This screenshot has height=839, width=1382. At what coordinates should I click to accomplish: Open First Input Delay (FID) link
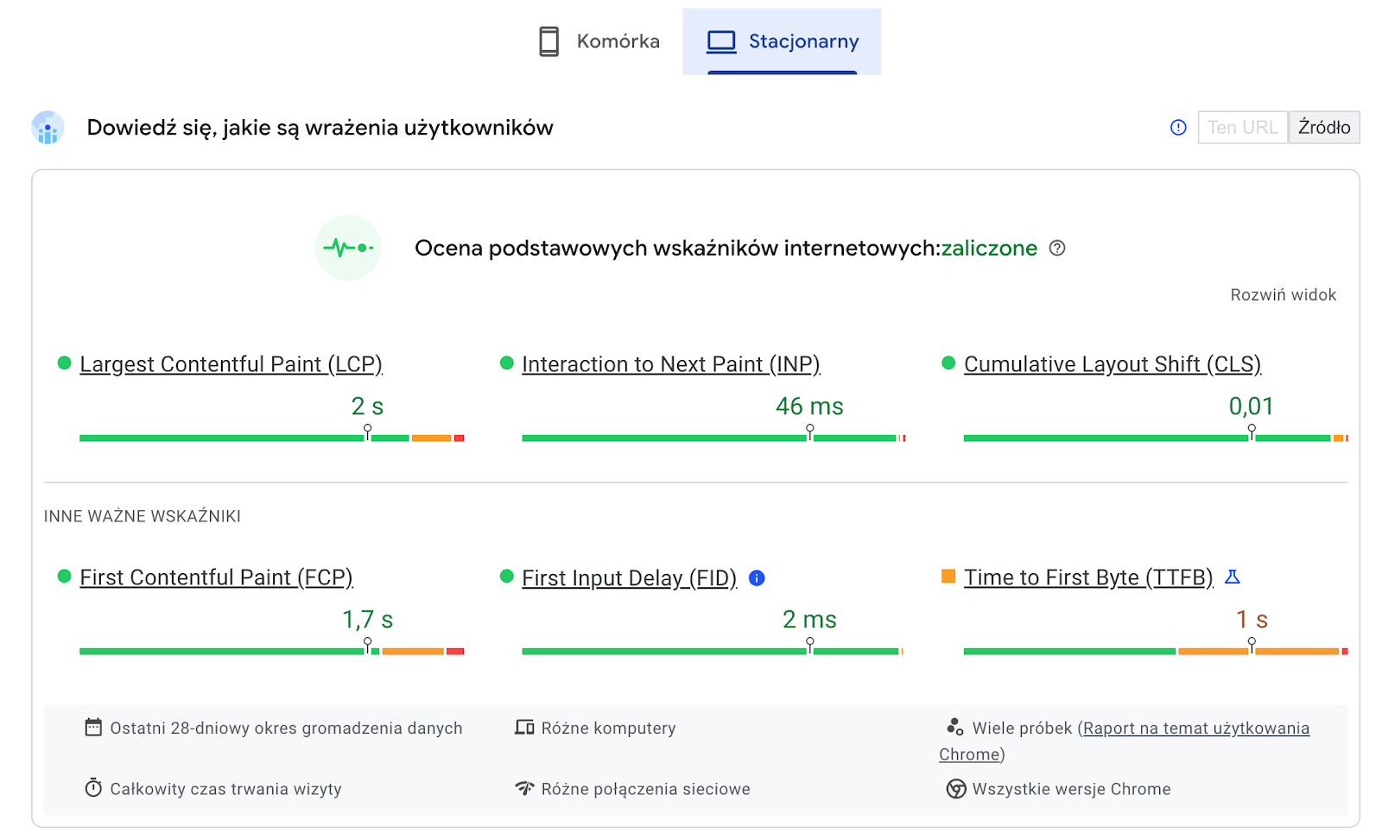(629, 578)
